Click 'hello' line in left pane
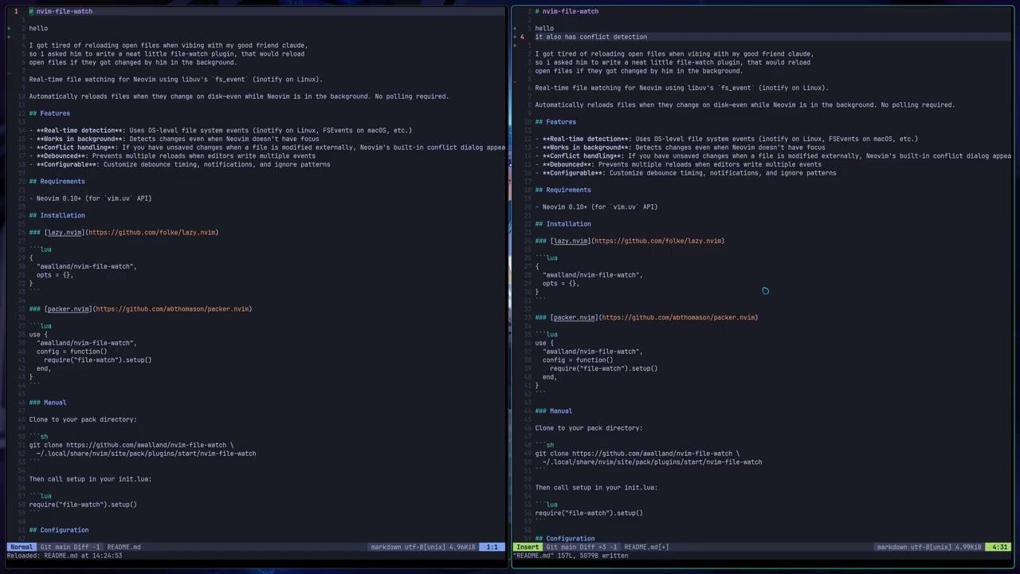Image resolution: width=1020 pixels, height=574 pixels. click(x=38, y=28)
